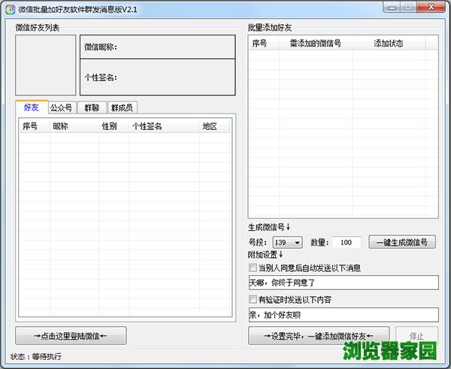The image size is (451, 369).
Task: Click the 个性签名 column header
Action: 164,126
